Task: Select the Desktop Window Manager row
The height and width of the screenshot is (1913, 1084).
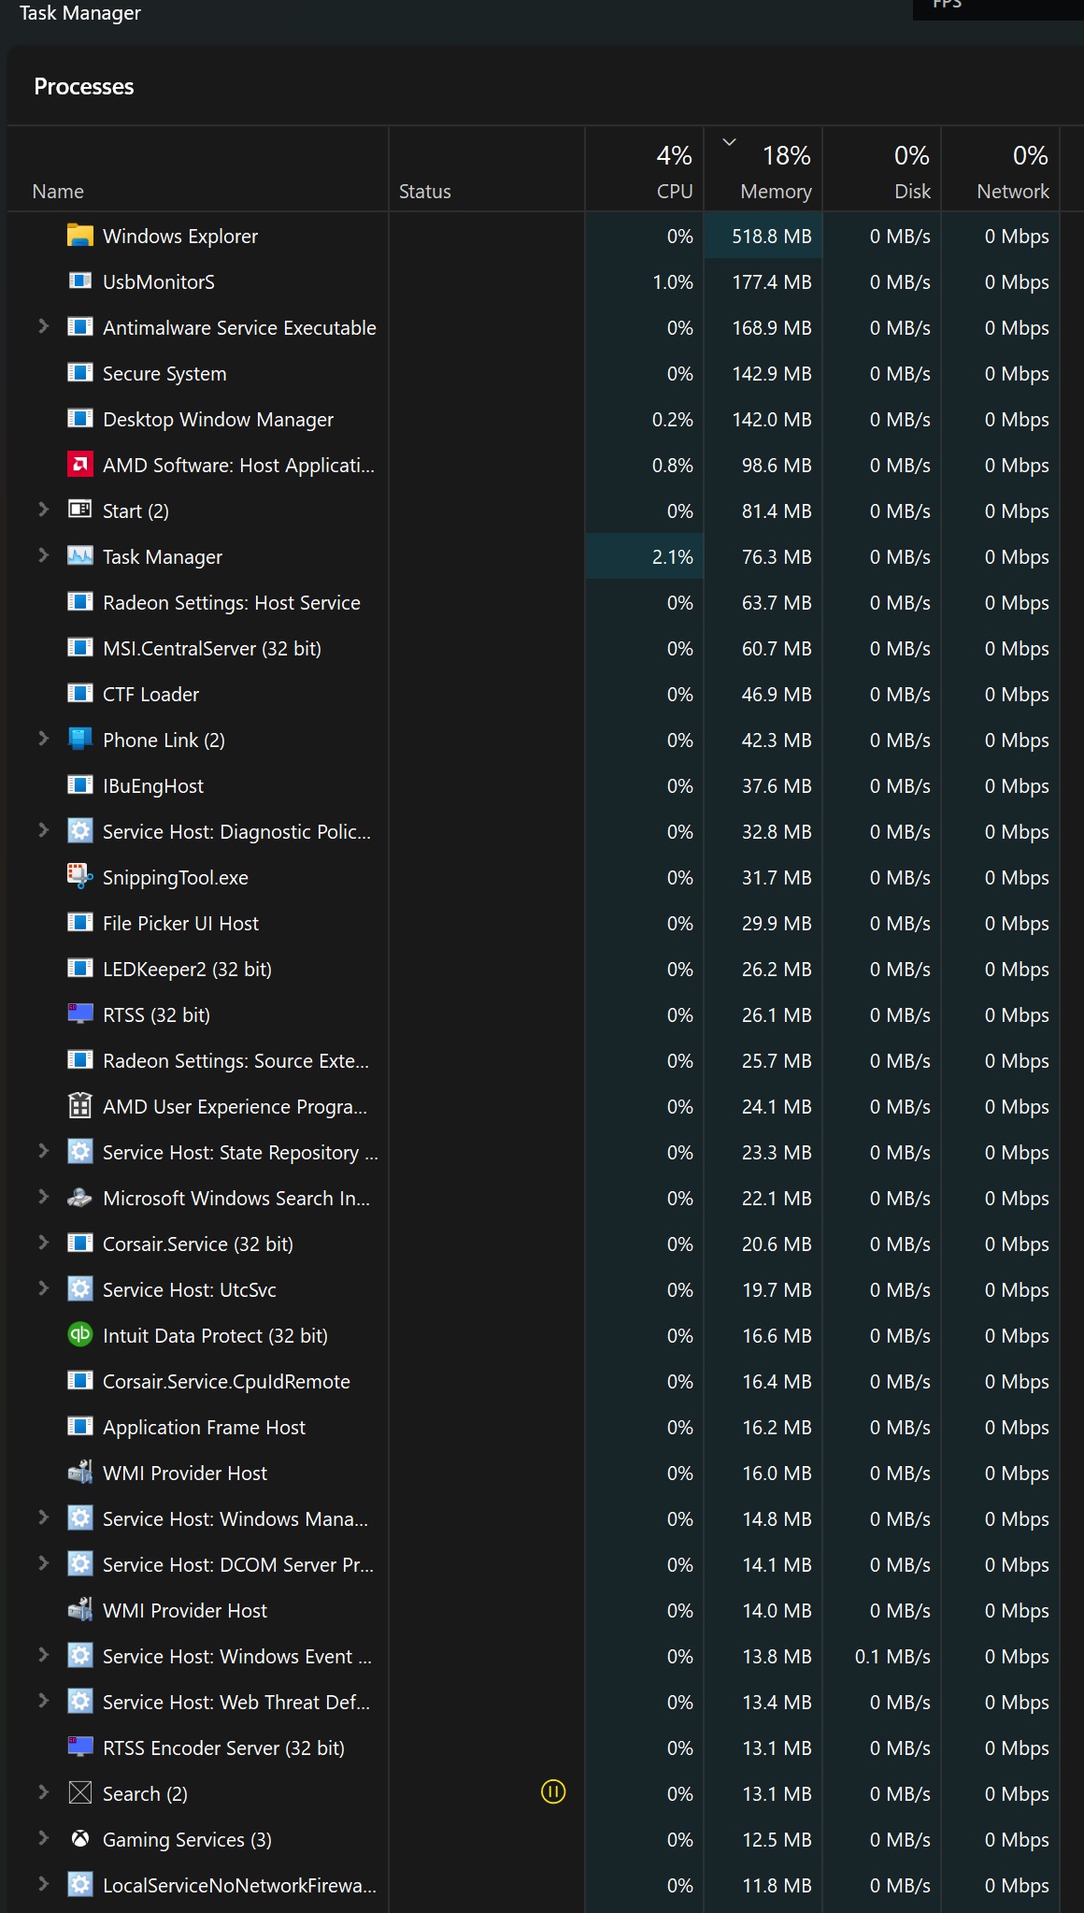Action: [534, 420]
